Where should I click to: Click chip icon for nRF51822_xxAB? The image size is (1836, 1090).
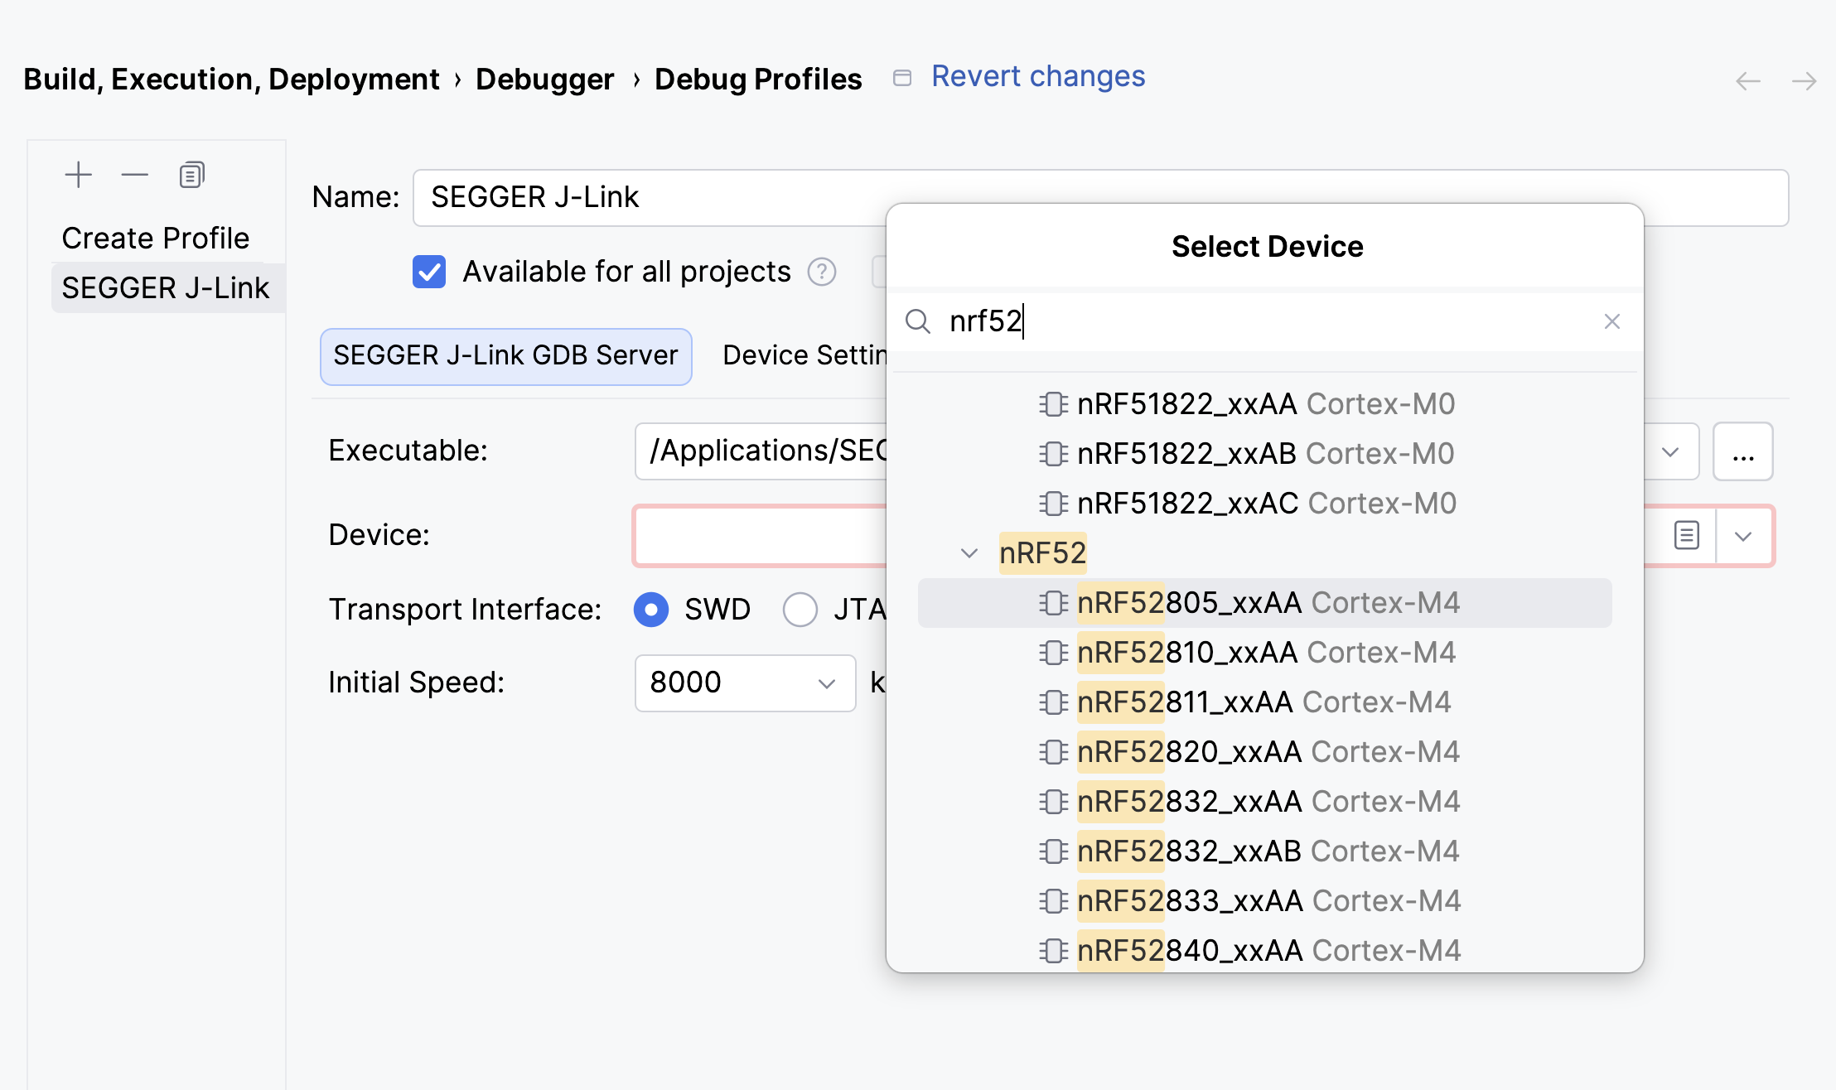1053,454
